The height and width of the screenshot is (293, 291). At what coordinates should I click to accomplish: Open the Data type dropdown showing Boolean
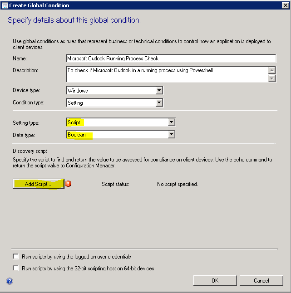tap(171, 134)
